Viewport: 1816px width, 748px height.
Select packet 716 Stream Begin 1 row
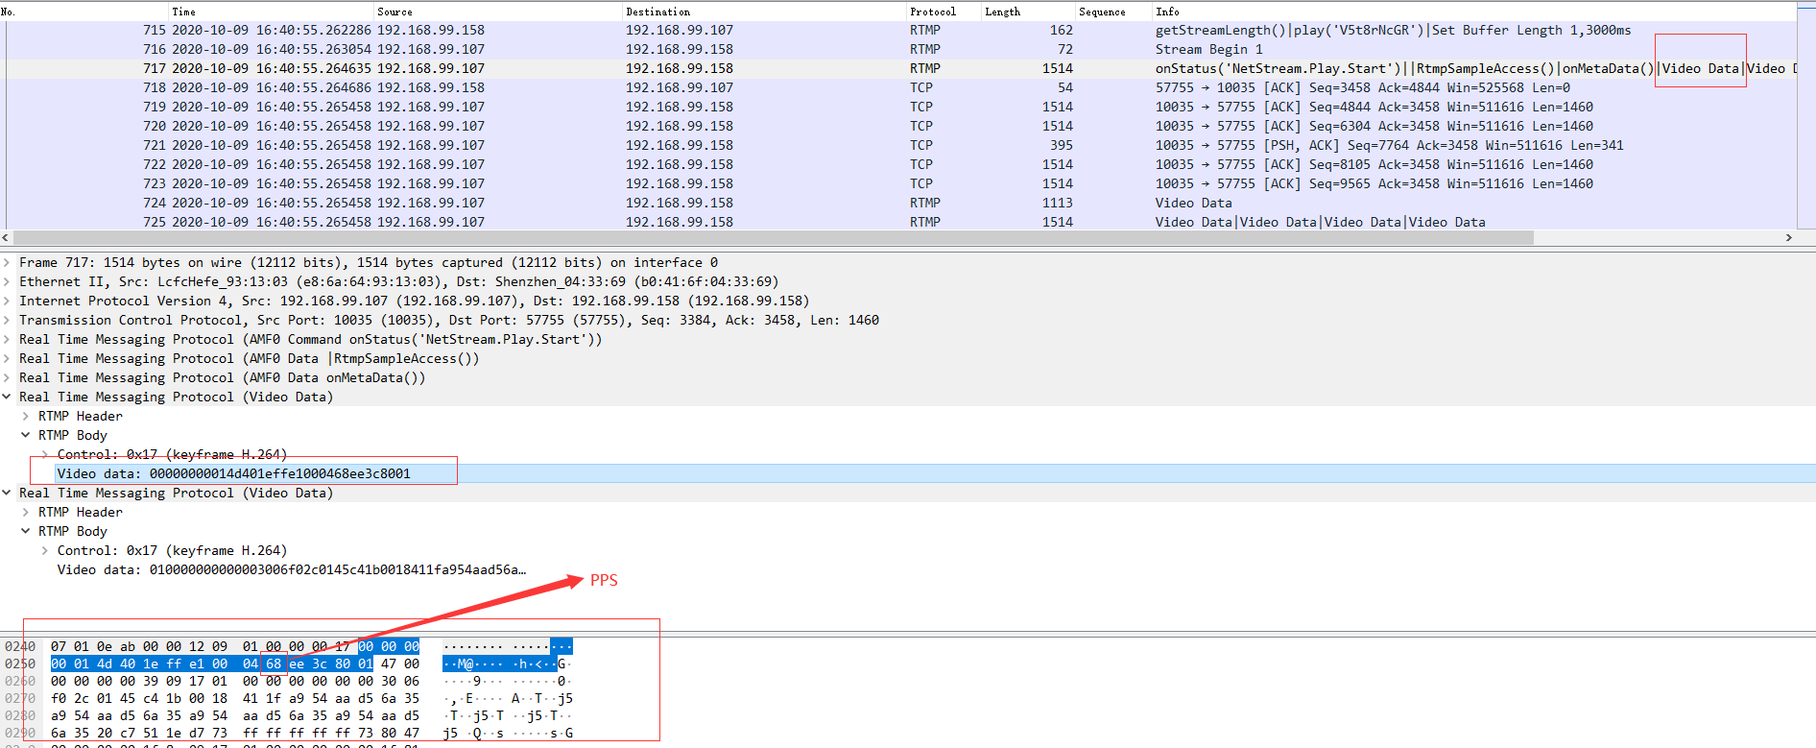672,50
